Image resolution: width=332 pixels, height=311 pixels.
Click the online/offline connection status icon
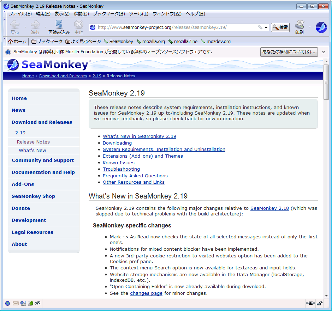point(310,303)
